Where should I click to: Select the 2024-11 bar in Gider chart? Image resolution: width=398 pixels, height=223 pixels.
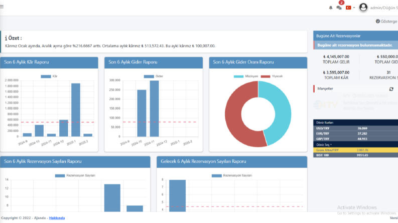[154, 108]
